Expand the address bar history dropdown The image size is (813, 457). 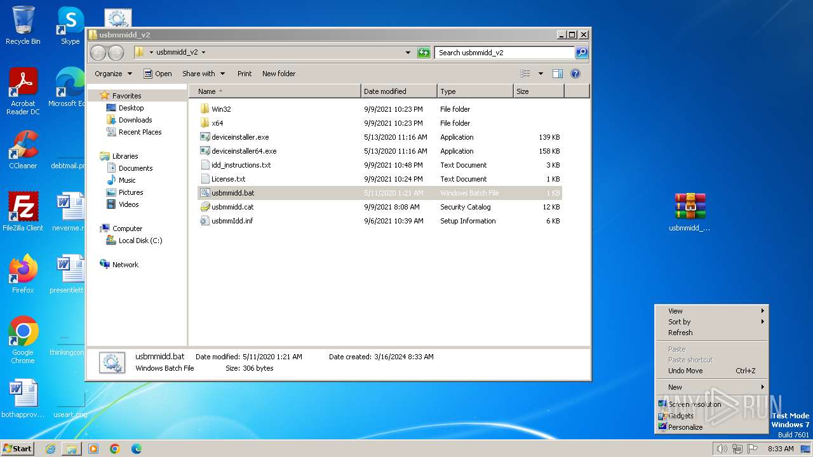click(408, 53)
